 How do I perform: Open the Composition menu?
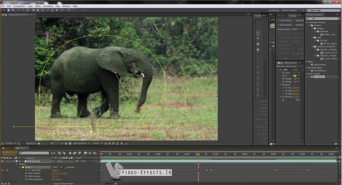tap(19, 6)
